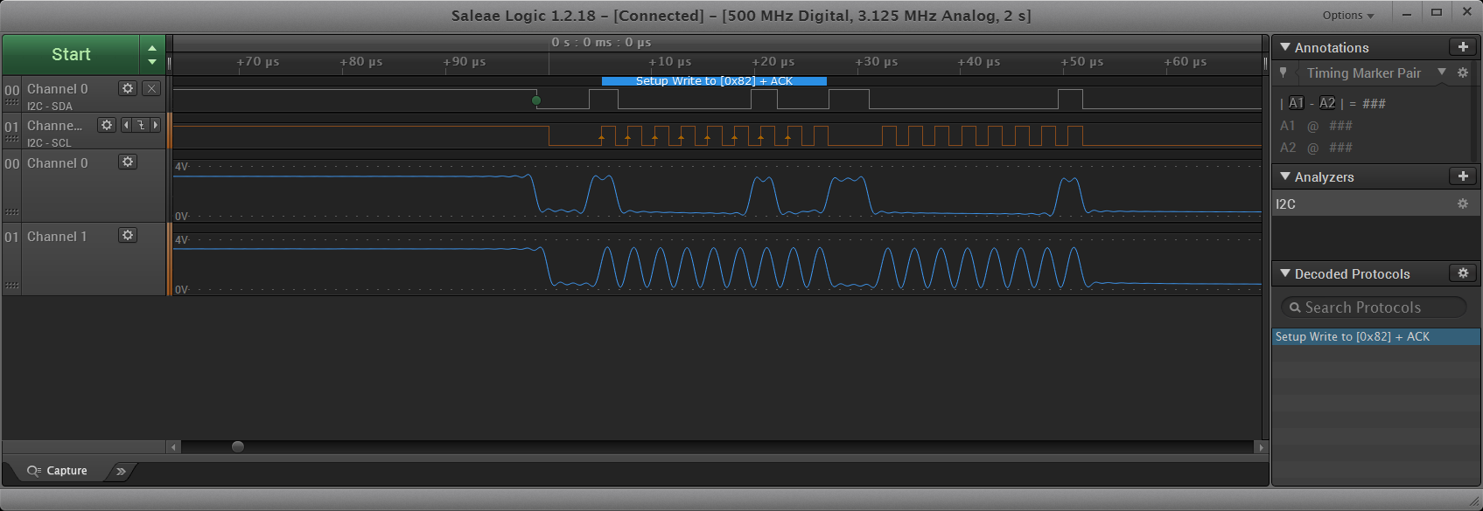Open Timing Marker Pair dropdown arrow
Viewport: 1483px width, 511px height.
pyautogui.click(x=1442, y=72)
